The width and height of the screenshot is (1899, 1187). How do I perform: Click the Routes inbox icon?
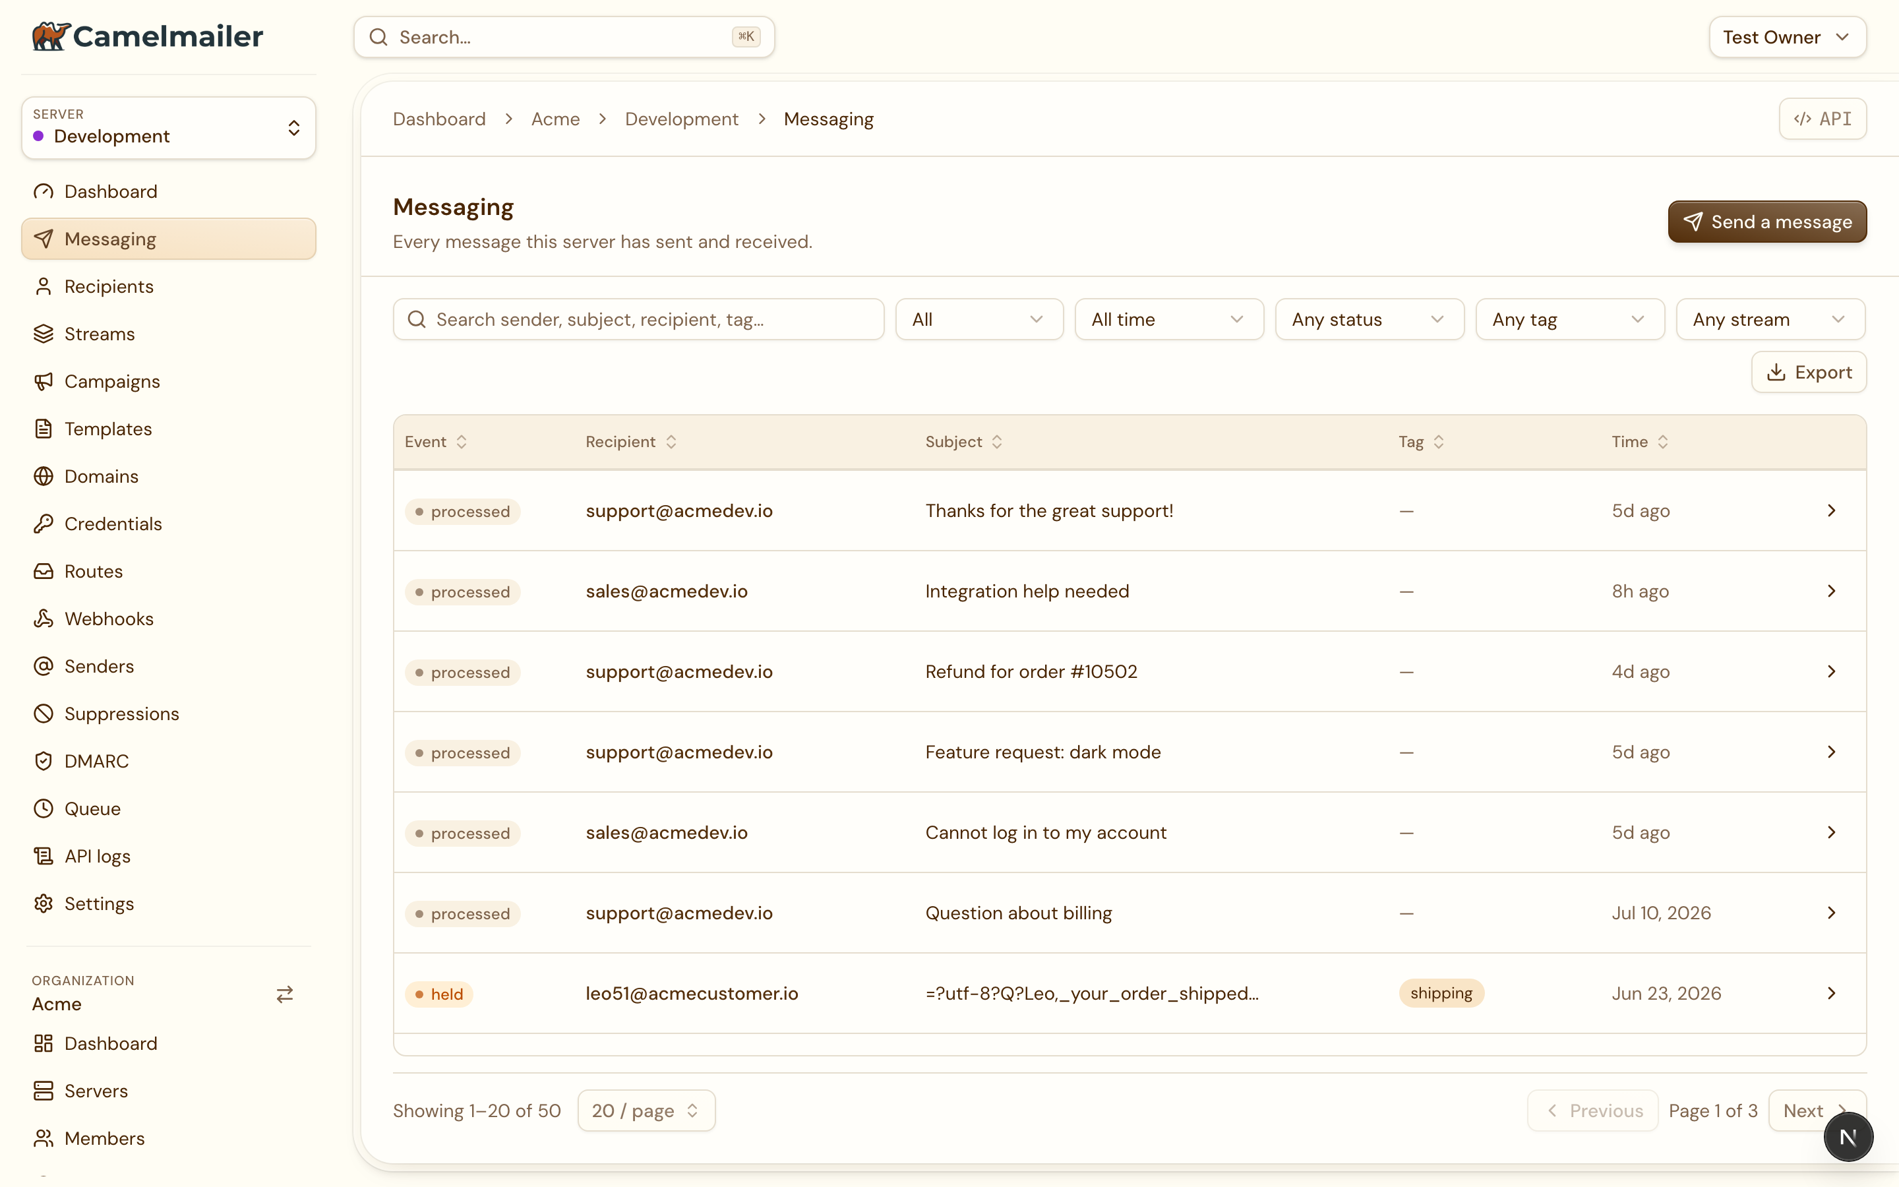coord(43,572)
